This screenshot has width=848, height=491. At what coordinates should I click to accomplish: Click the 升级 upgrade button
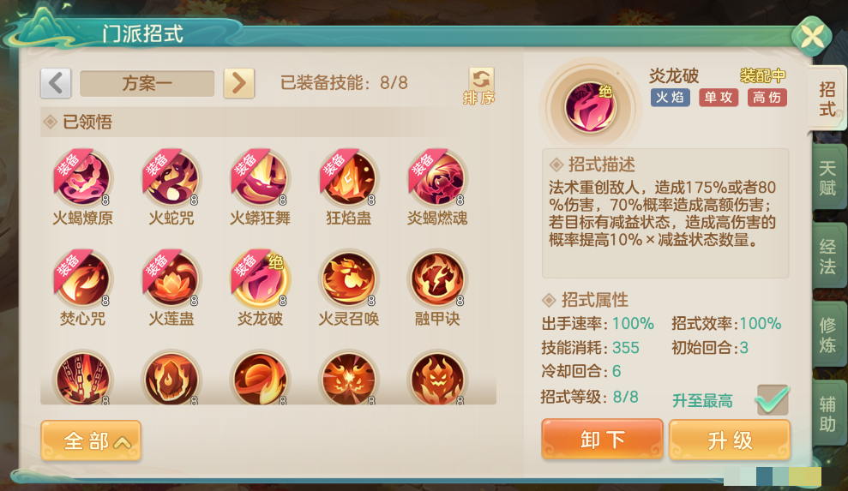(730, 440)
